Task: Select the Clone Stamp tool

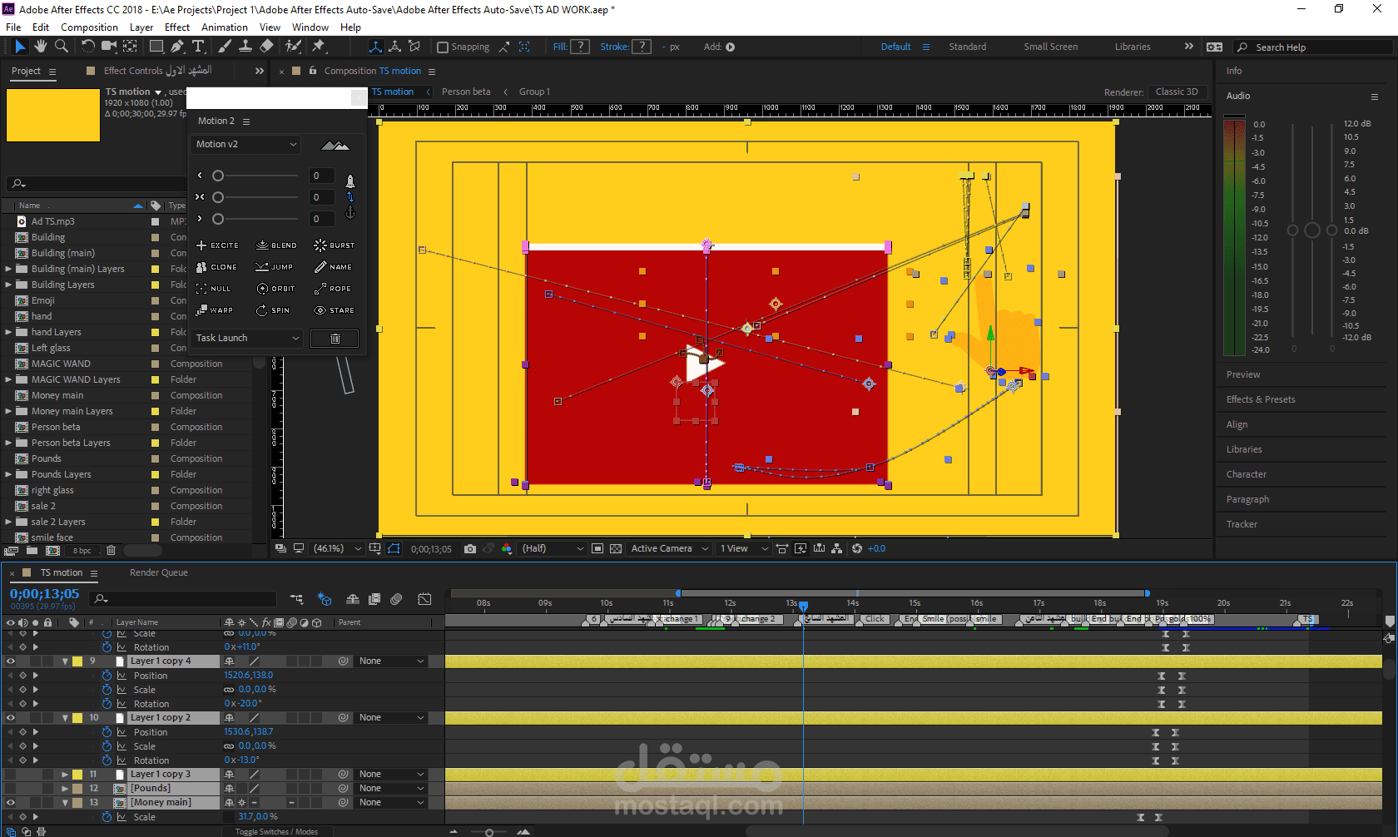Action: pos(245,47)
